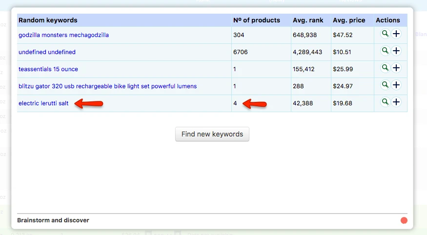
Task: Follow the teassentials 15 ounce link
Action: tap(48, 69)
